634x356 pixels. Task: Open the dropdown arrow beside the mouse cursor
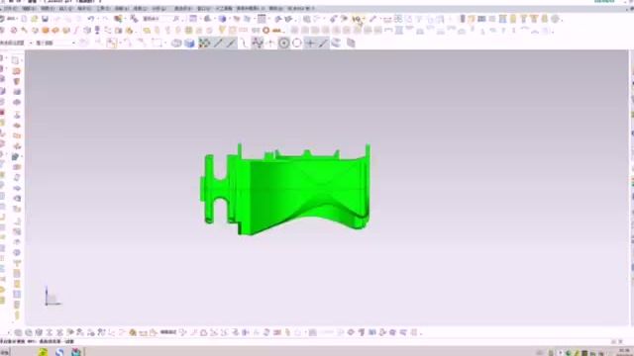coord(364,19)
